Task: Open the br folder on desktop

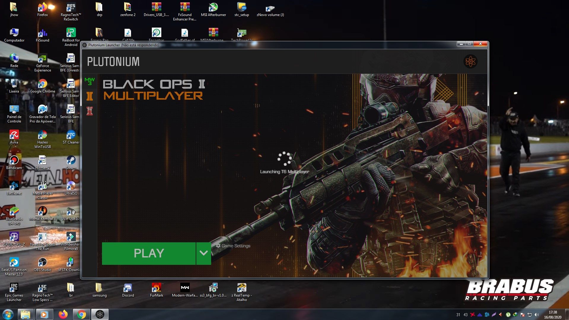Action: tap(71, 290)
